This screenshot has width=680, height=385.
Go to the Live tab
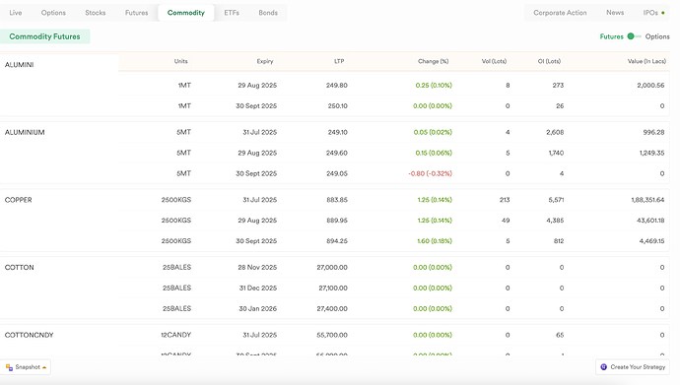(x=16, y=13)
